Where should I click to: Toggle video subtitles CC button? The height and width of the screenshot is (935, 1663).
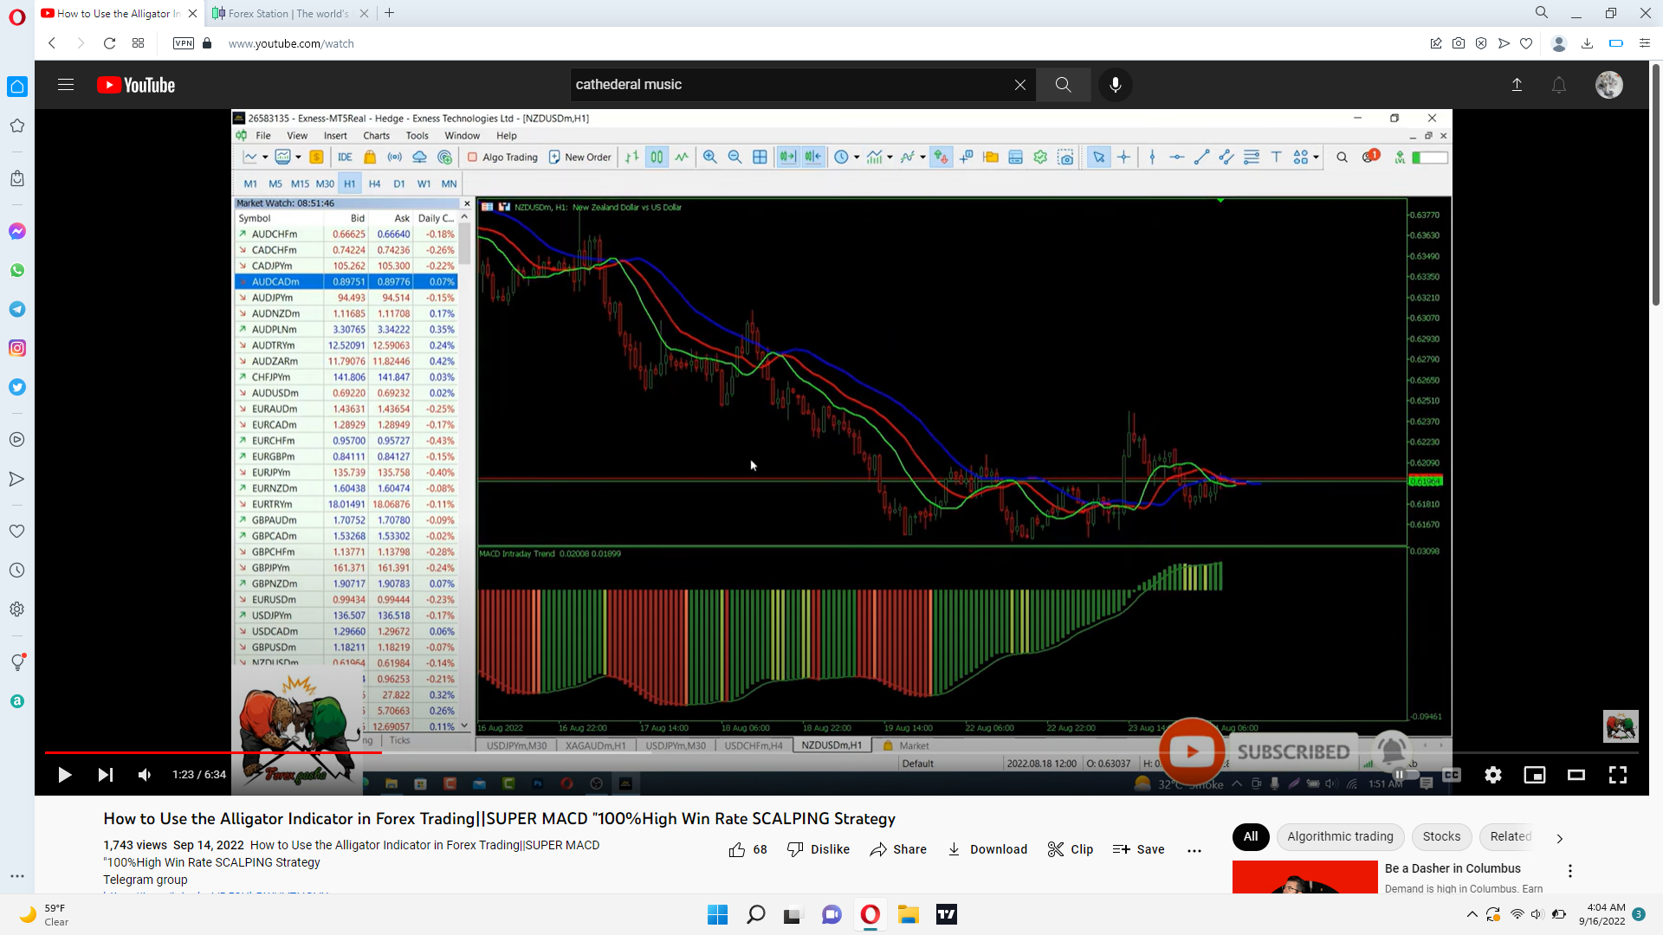[x=1452, y=775]
